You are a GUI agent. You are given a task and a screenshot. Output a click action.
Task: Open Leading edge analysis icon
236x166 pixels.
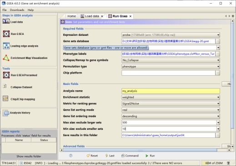pyautogui.click(x=6, y=46)
